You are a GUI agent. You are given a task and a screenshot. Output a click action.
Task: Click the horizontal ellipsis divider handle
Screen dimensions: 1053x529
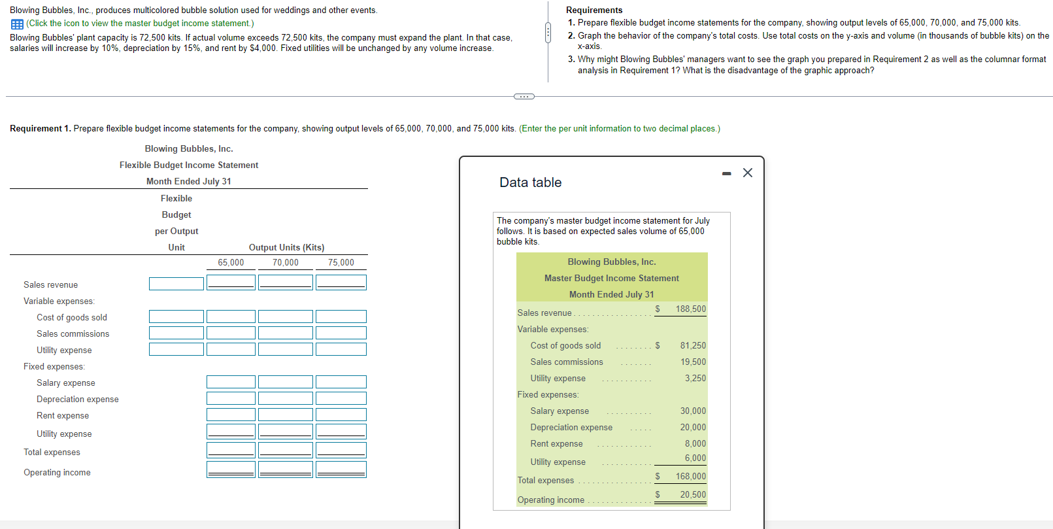[524, 97]
